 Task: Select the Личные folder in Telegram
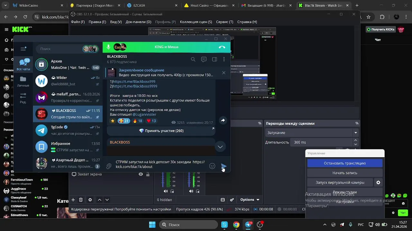pos(23,81)
